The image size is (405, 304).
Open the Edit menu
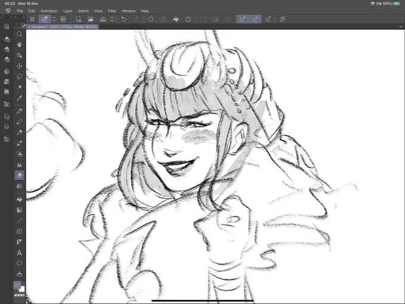coord(32,11)
